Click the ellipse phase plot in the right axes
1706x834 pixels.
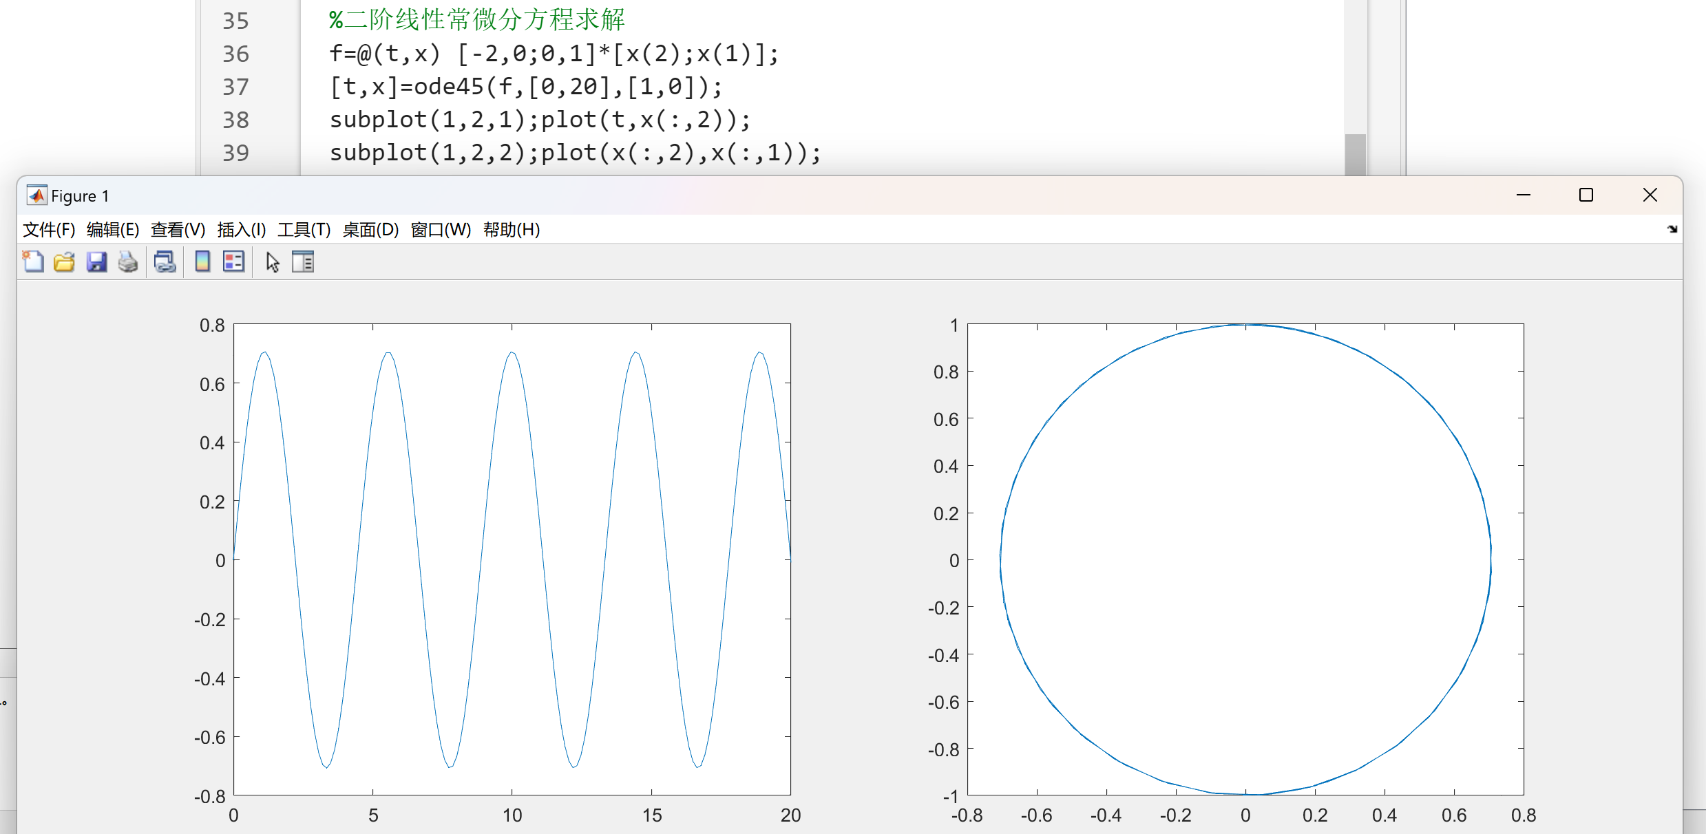tap(1245, 559)
